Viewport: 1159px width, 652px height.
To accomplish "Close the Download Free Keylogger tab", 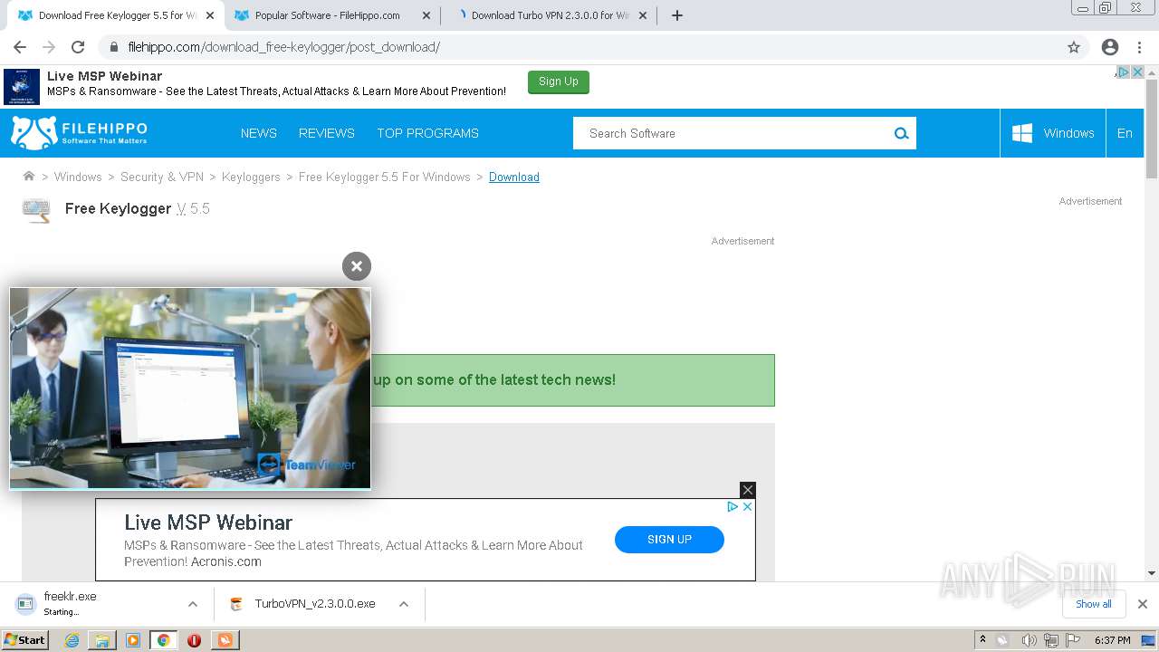I will 210,15.
